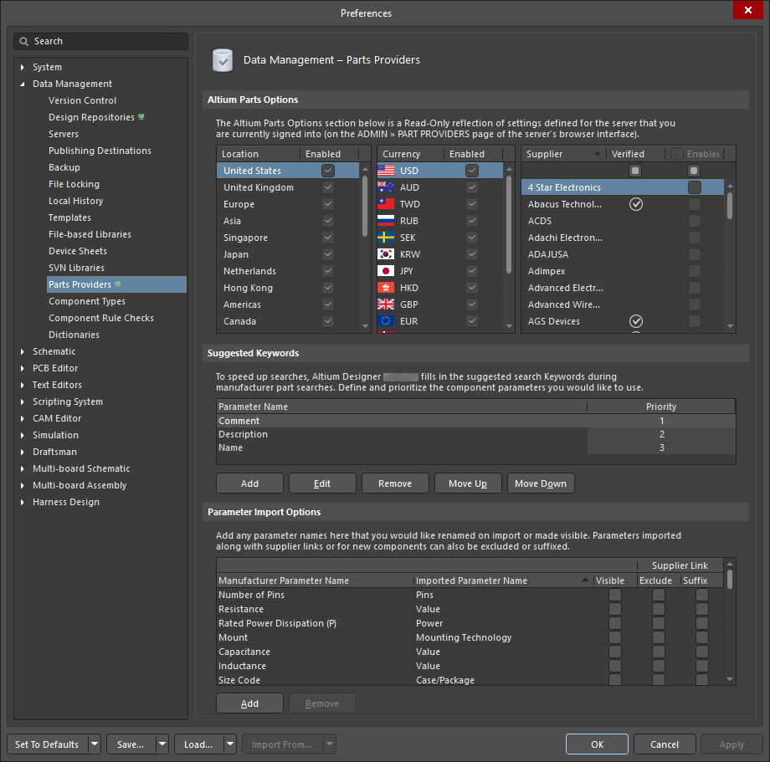
Task: Click the Data Management page icon near the title
Action: (x=222, y=60)
